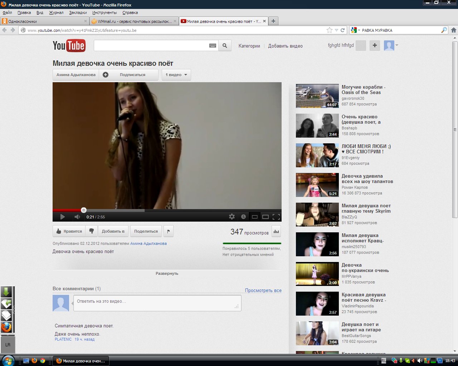Click the 'Добавить видео' link
This screenshot has height=366, width=458.
286,46
